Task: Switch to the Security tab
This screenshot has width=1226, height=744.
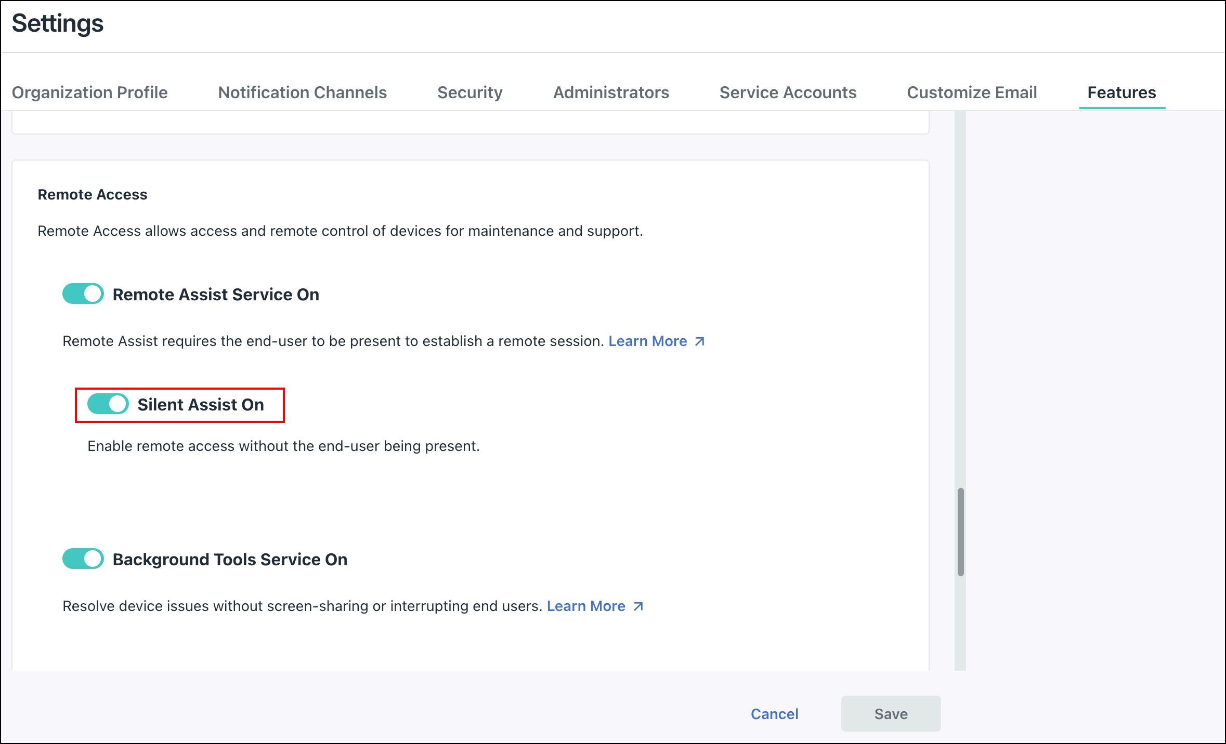Action: [x=469, y=92]
